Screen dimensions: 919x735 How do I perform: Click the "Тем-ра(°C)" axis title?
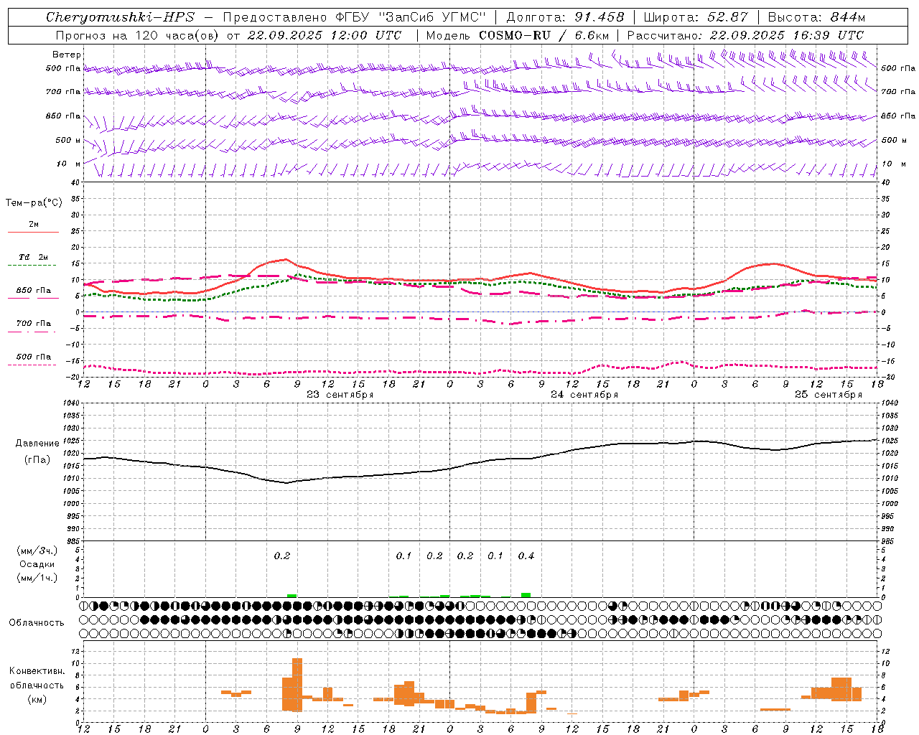(x=34, y=203)
